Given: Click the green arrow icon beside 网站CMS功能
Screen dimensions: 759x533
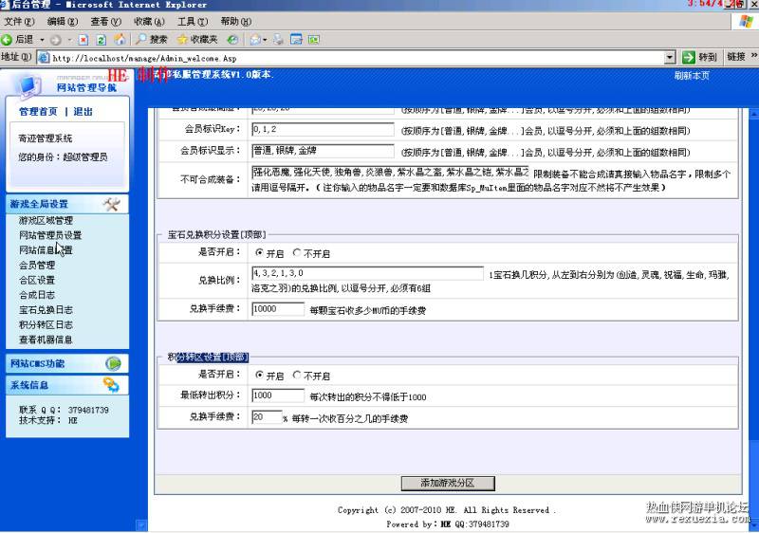Looking at the screenshot, I should pos(113,363).
